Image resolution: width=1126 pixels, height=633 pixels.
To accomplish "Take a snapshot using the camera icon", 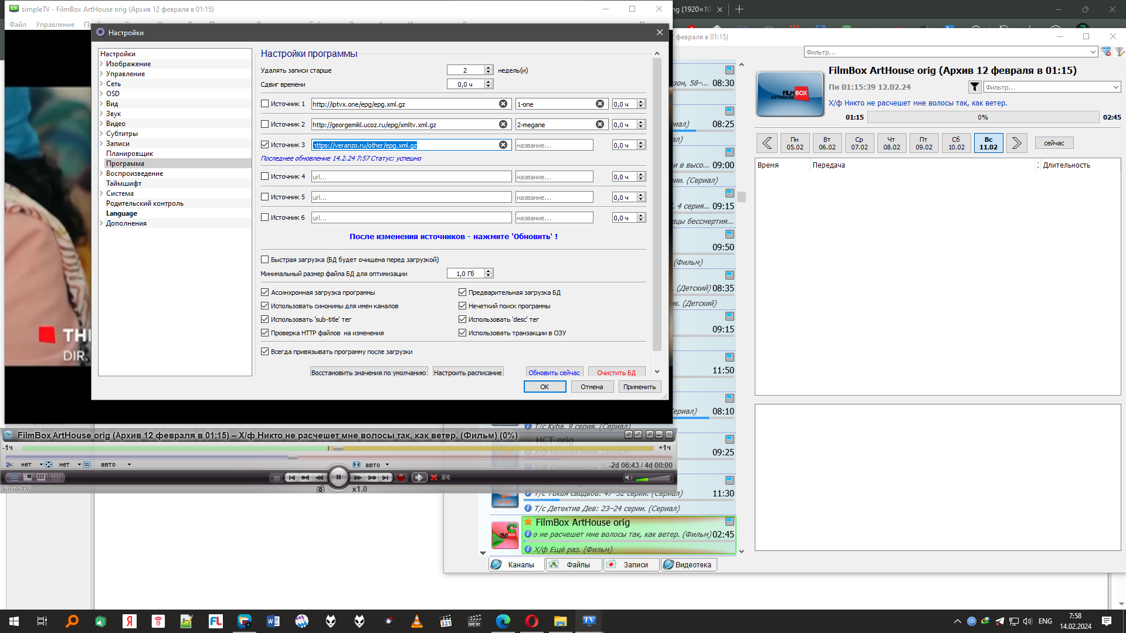I will 320,489.
